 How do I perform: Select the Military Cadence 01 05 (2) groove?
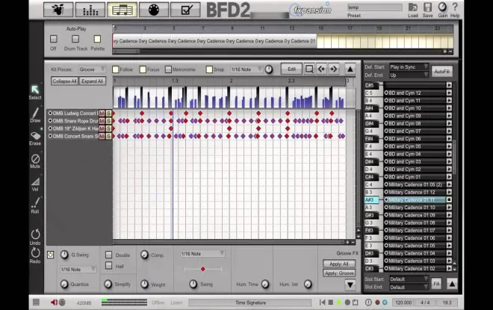coord(415,185)
